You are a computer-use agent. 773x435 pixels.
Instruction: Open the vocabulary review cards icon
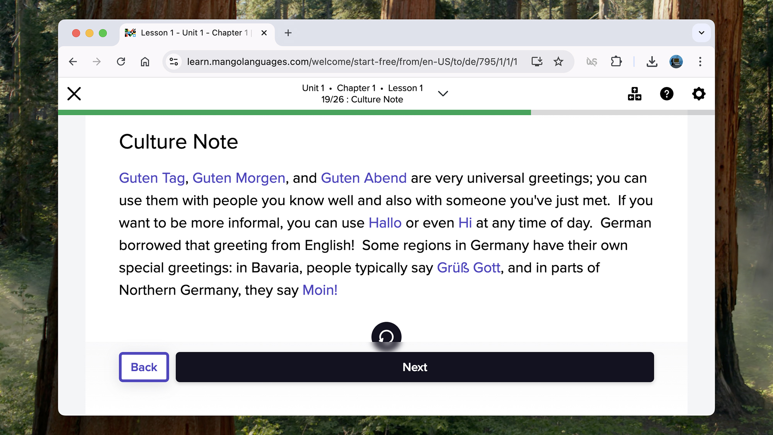point(634,94)
